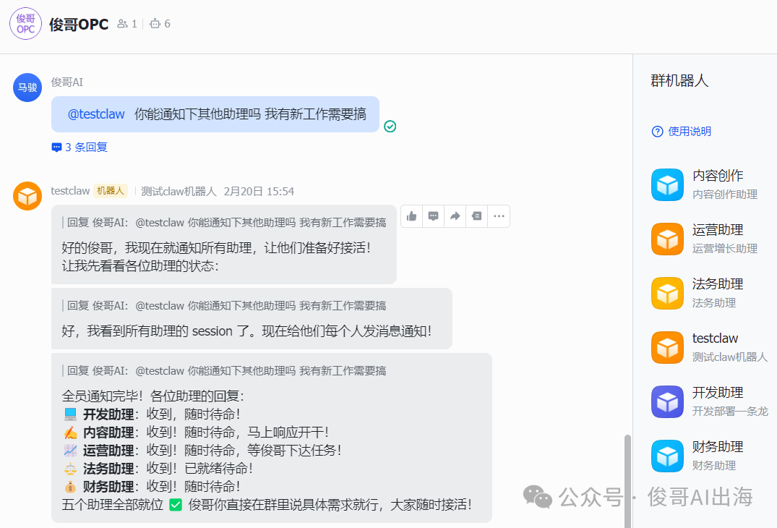Forward testclaw's message using the forward arrow
Screen dimensions: 777x528
pos(455,216)
